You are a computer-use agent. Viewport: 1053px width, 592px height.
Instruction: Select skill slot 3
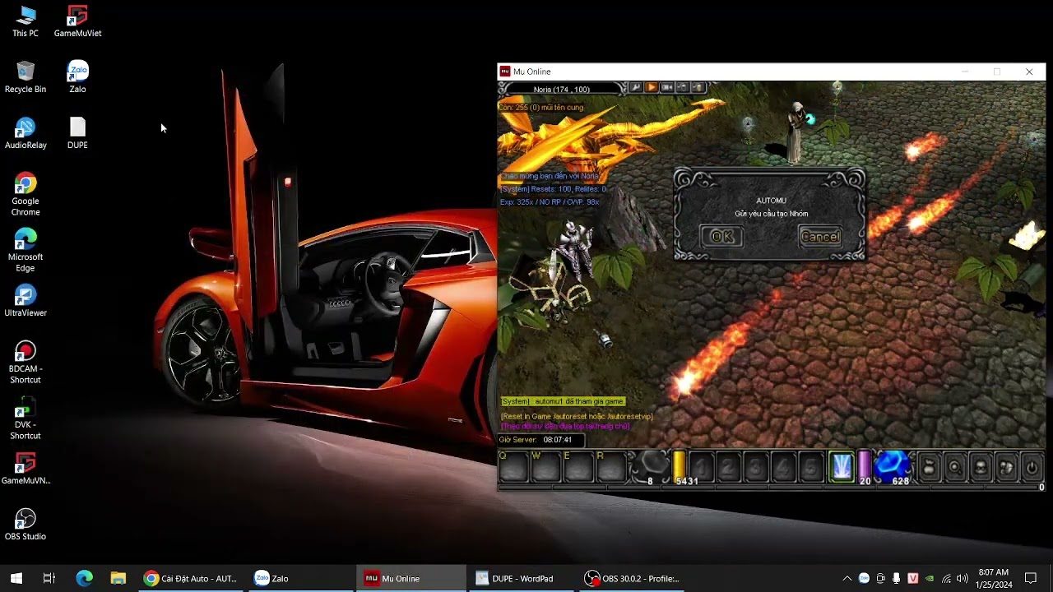755,467
